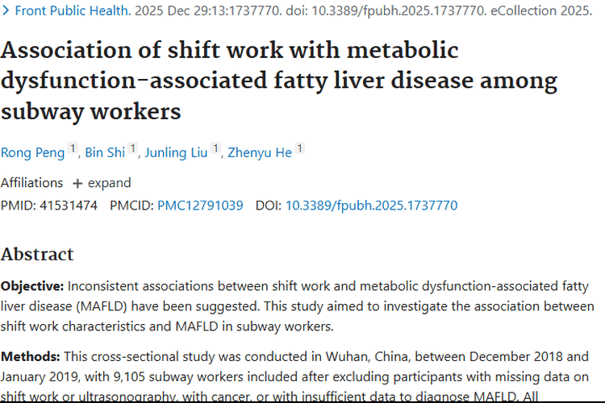Click the Affiliations label text

pyautogui.click(x=31, y=183)
